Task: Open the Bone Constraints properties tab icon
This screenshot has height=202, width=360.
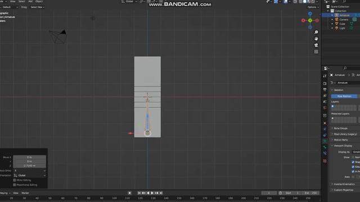Action: pos(325,153)
